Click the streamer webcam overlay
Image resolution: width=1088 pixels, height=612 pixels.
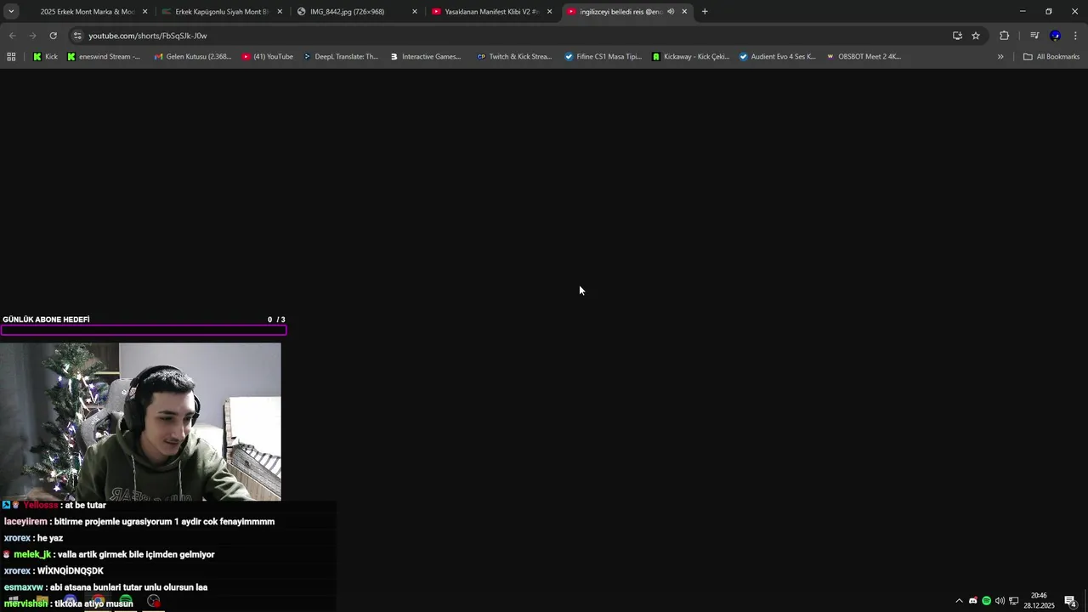click(140, 422)
